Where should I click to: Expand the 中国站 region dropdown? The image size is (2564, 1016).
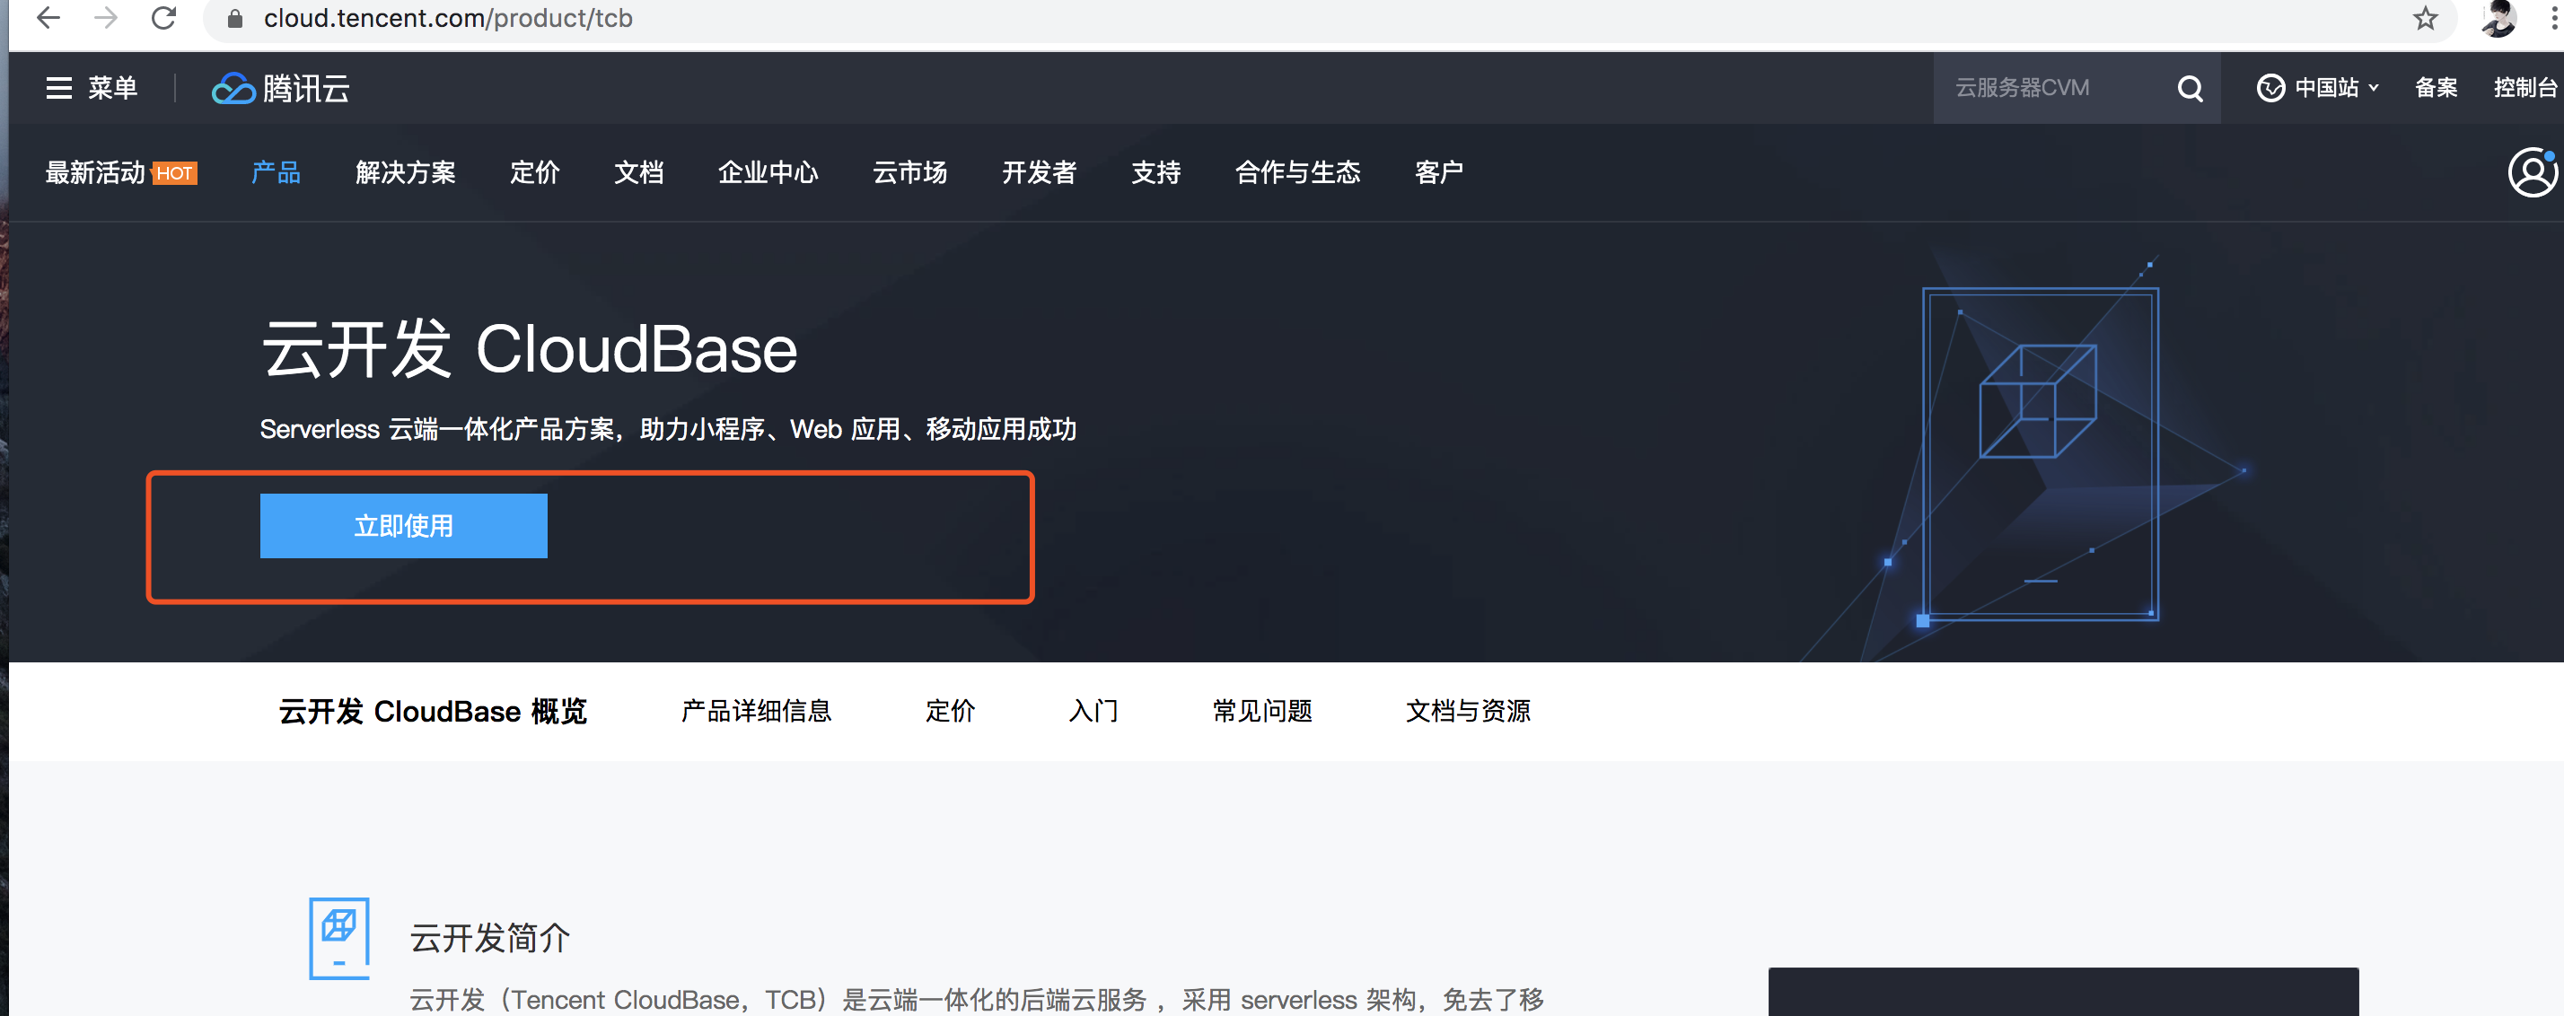pos(2334,89)
